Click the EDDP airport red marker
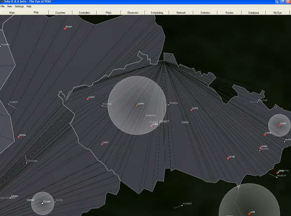Viewport: 291px width, 216px height. tap(65, 29)
